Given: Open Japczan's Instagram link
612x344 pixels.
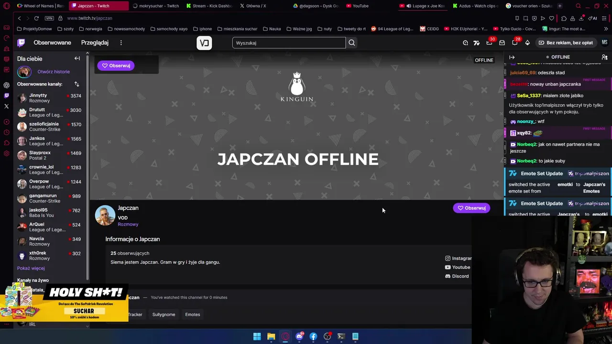Looking at the screenshot, I should [x=458, y=258].
